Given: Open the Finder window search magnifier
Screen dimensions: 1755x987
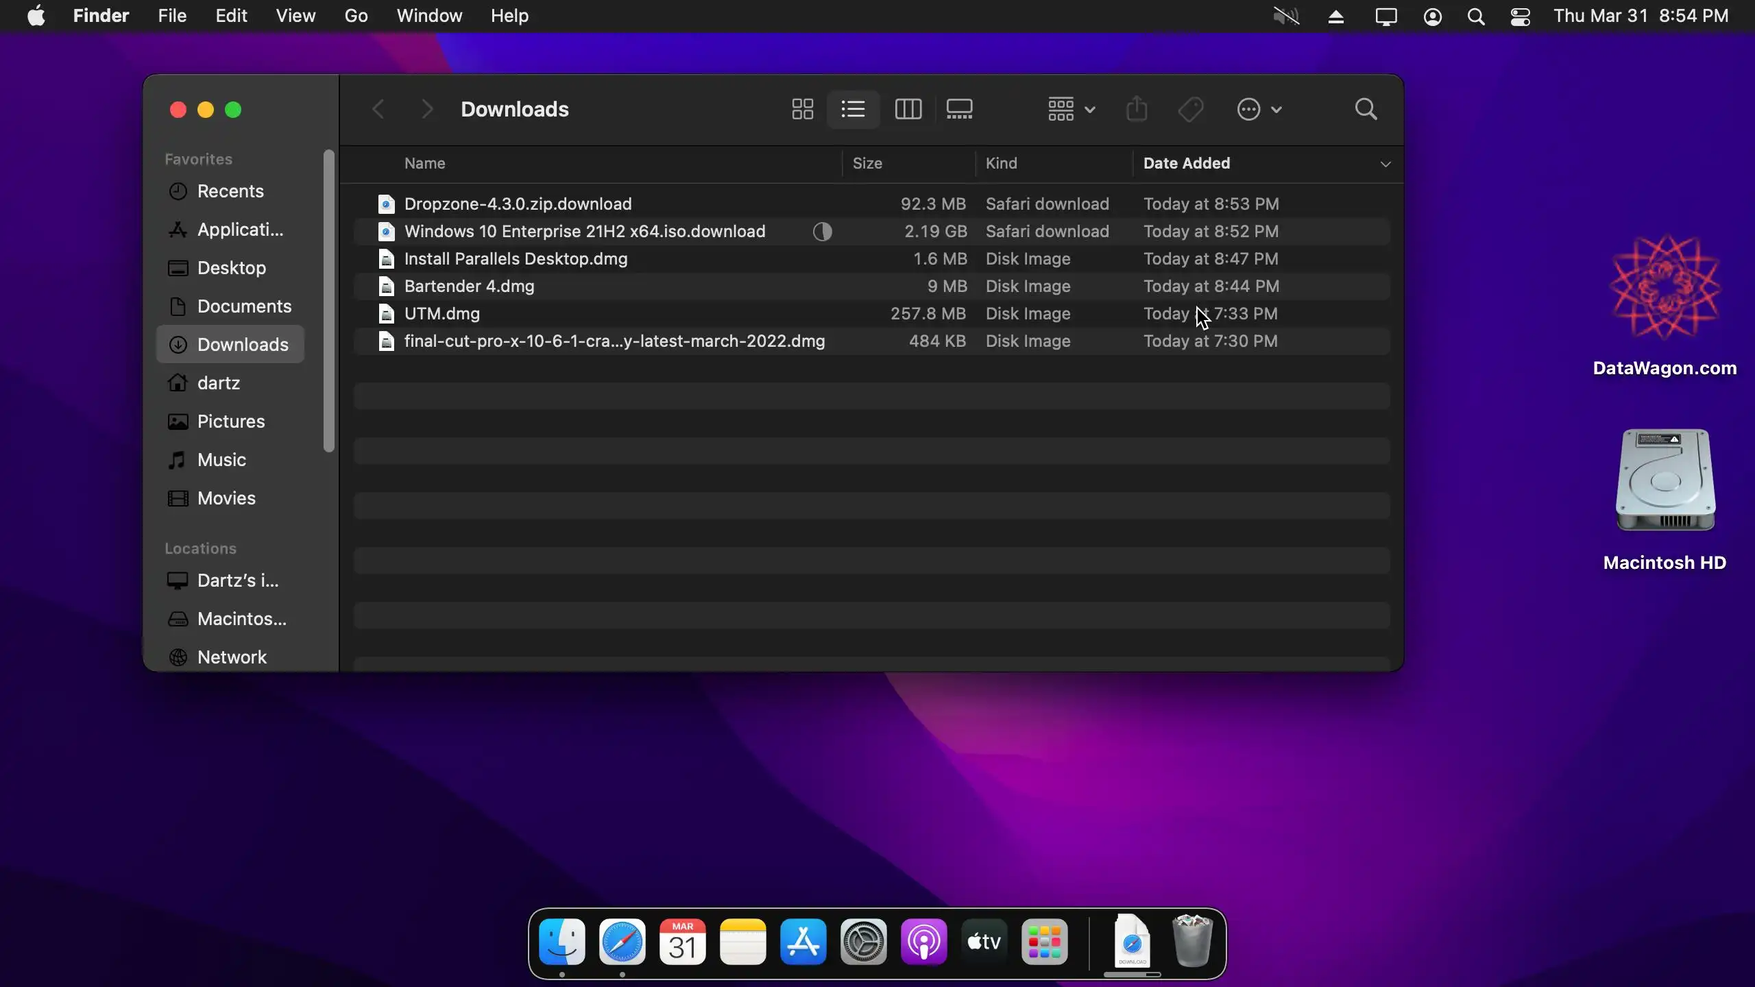Looking at the screenshot, I should [1366, 109].
